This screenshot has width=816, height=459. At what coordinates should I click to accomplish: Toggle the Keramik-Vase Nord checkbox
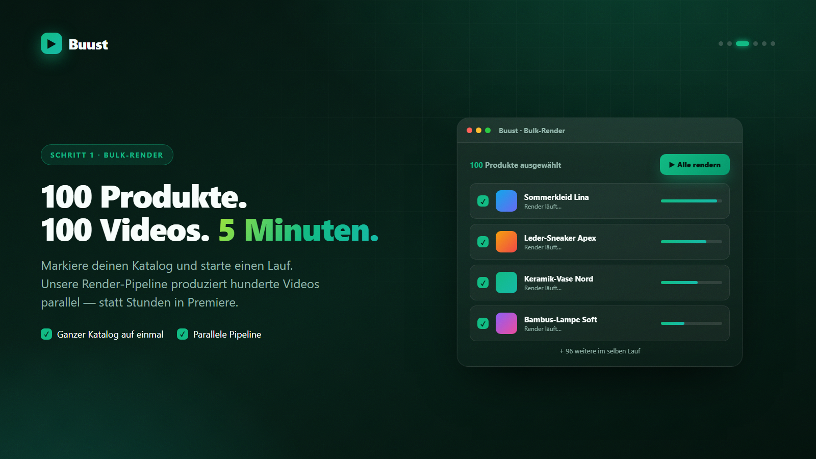click(483, 283)
